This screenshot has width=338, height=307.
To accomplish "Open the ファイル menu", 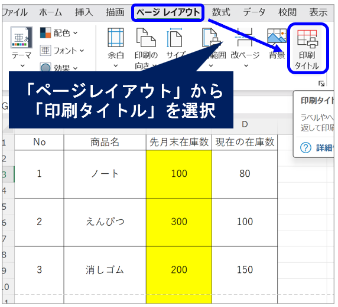I will pyautogui.click(x=15, y=12).
